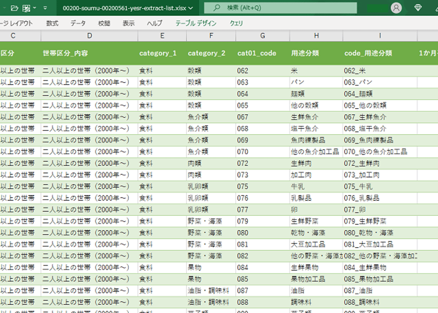Viewport: 438px width, 313px height.
Task: Select column I header
Action: point(380,36)
